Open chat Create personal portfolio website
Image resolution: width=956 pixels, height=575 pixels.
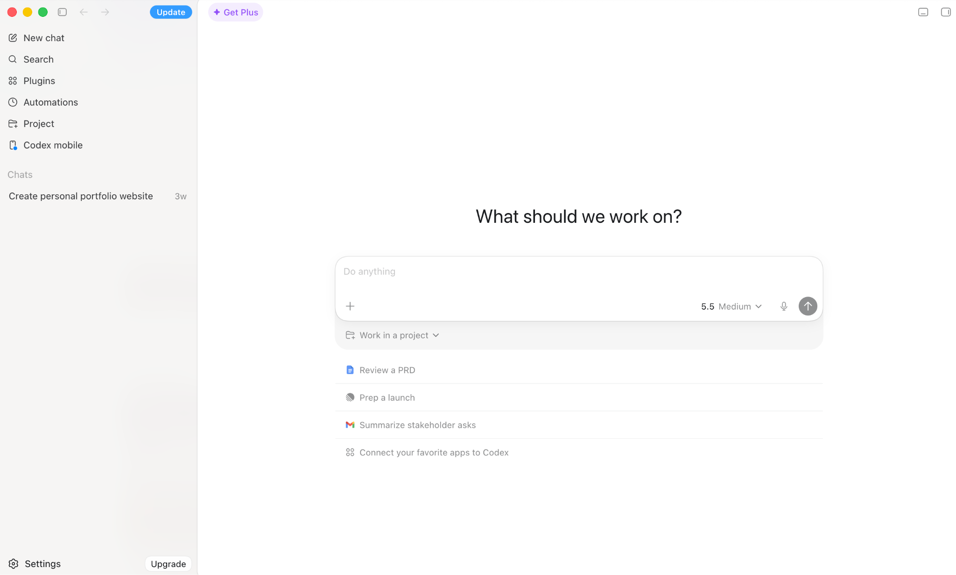(x=98, y=196)
